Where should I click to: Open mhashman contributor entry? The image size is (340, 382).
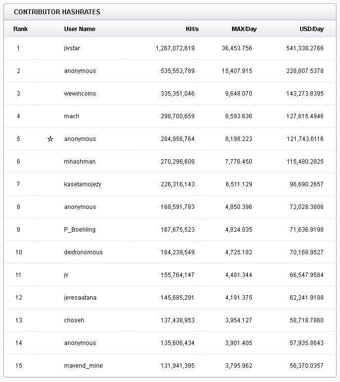(80, 162)
